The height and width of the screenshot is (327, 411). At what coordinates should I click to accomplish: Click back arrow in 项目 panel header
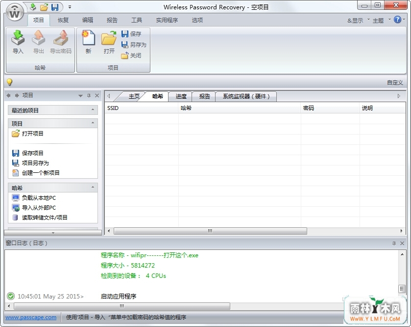point(8,95)
